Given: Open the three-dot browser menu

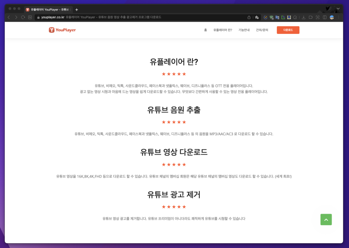Looking at the screenshot, I should (339, 17).
